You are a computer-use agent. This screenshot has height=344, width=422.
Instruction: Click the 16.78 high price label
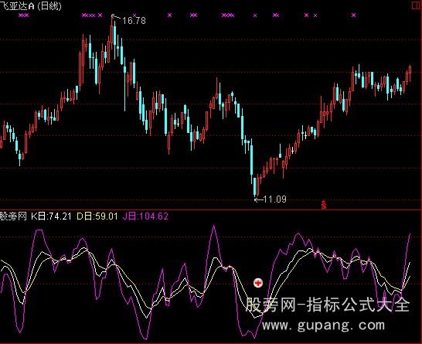tap(134, 20)
